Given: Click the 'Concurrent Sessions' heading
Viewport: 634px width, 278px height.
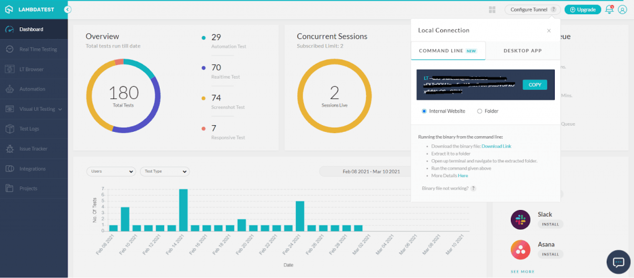Looking at the screenshot, I should [332, 37].
